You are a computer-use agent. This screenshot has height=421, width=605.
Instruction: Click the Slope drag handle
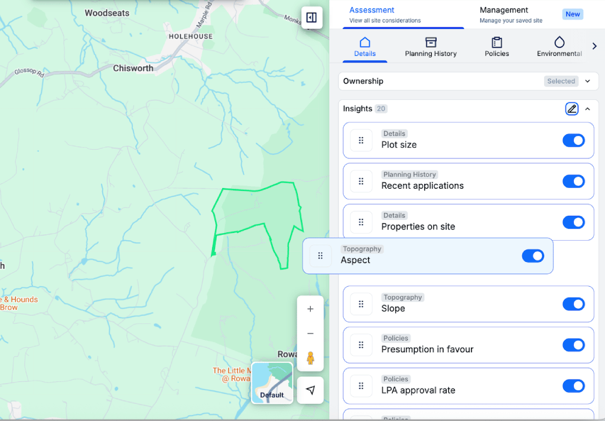361,304
